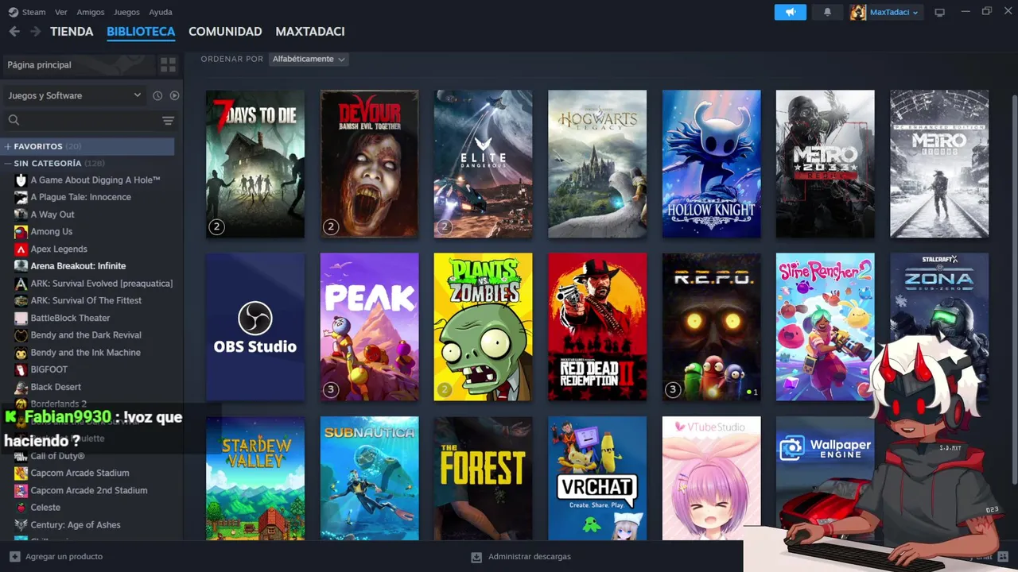Click the library search magnifier icon

[x=14, y=120]
